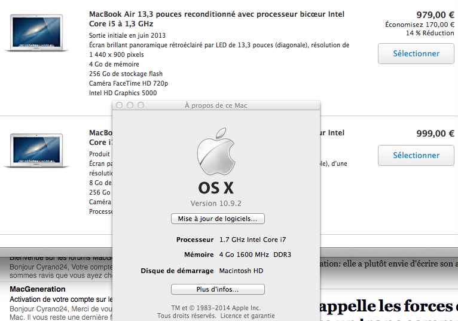Click the Version 10.9.2 text

pos(216,204)
